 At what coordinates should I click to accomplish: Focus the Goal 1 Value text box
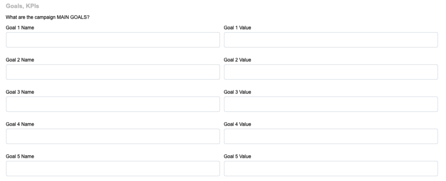click(331, 40)
